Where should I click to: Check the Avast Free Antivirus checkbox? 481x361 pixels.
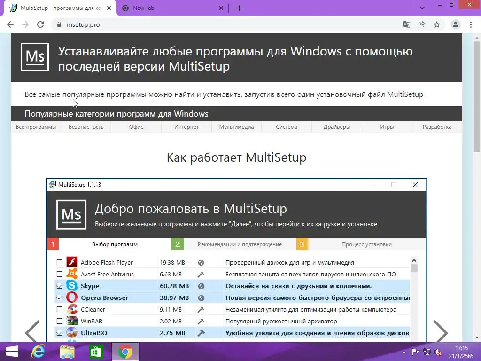pos(60,274)
